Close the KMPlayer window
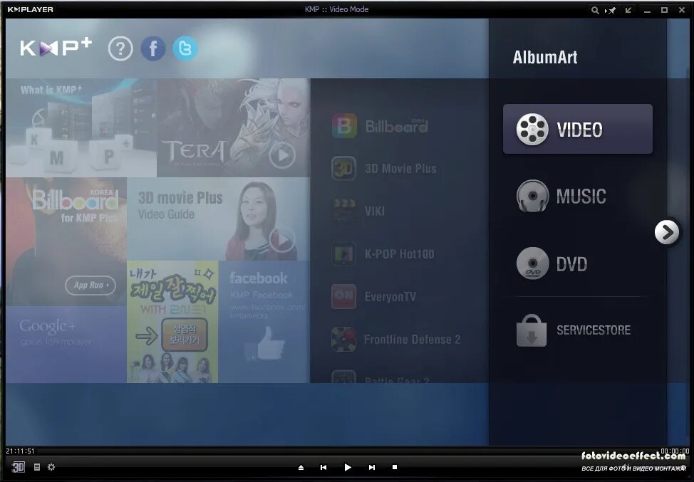 coord(682,10)
